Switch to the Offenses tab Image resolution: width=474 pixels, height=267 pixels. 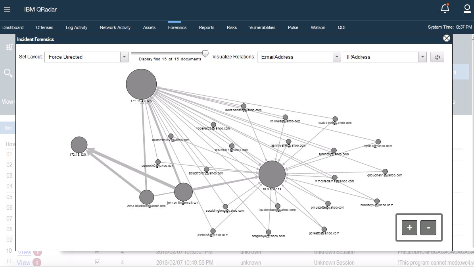[x=44, y=27]
